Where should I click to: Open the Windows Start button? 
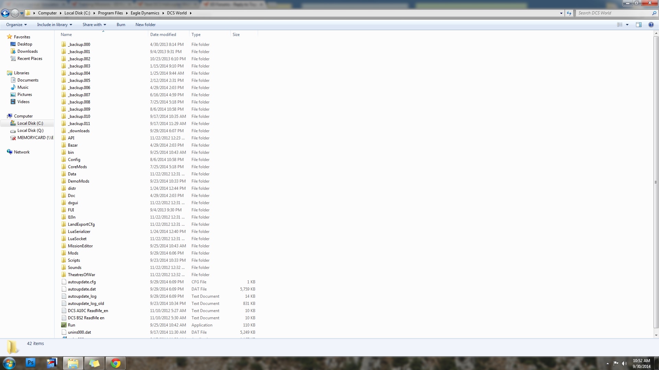[x=9, y=363]
